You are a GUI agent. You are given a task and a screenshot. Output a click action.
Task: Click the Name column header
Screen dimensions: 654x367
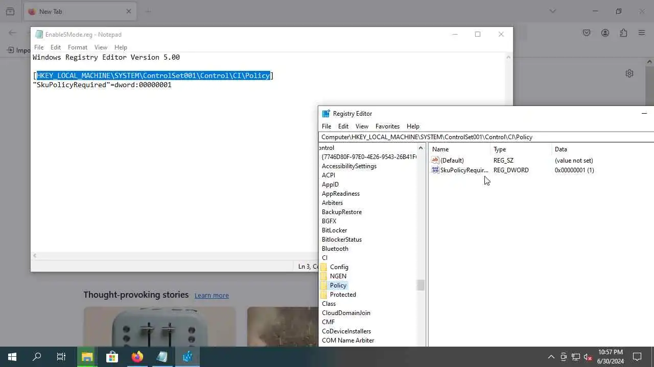point(460,149)
